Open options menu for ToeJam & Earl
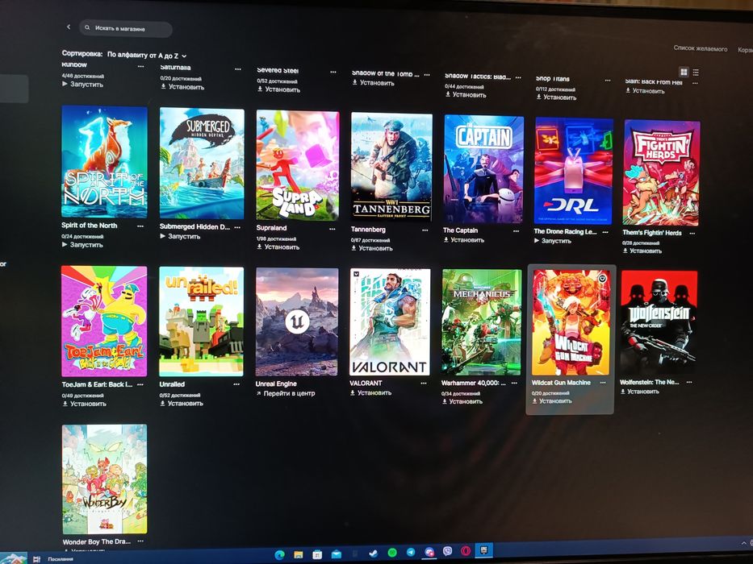 coord(140,384)
